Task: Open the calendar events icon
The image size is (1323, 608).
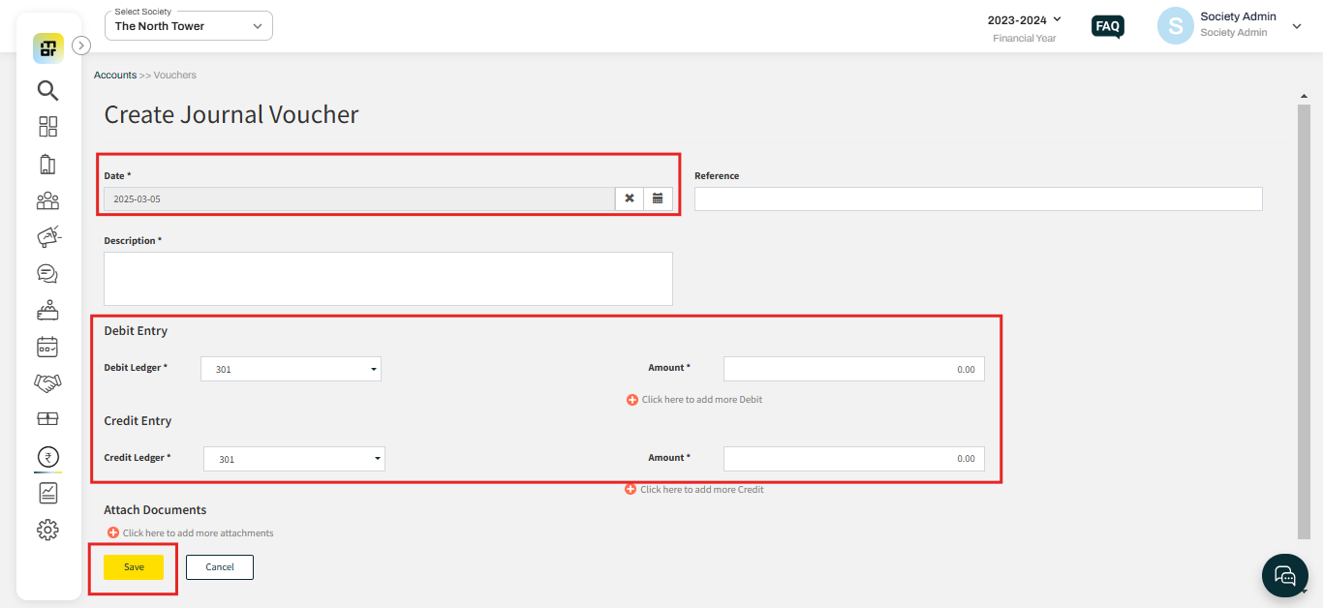Action: pos(47,347)
